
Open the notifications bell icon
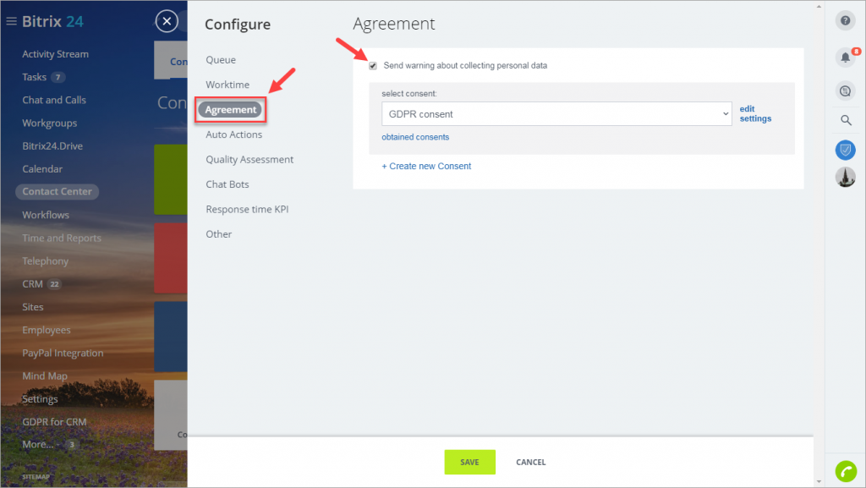click(845, 57)
